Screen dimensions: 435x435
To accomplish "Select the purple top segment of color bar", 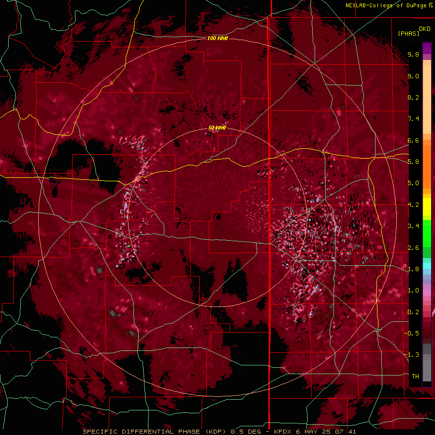I will coord(427,48).
